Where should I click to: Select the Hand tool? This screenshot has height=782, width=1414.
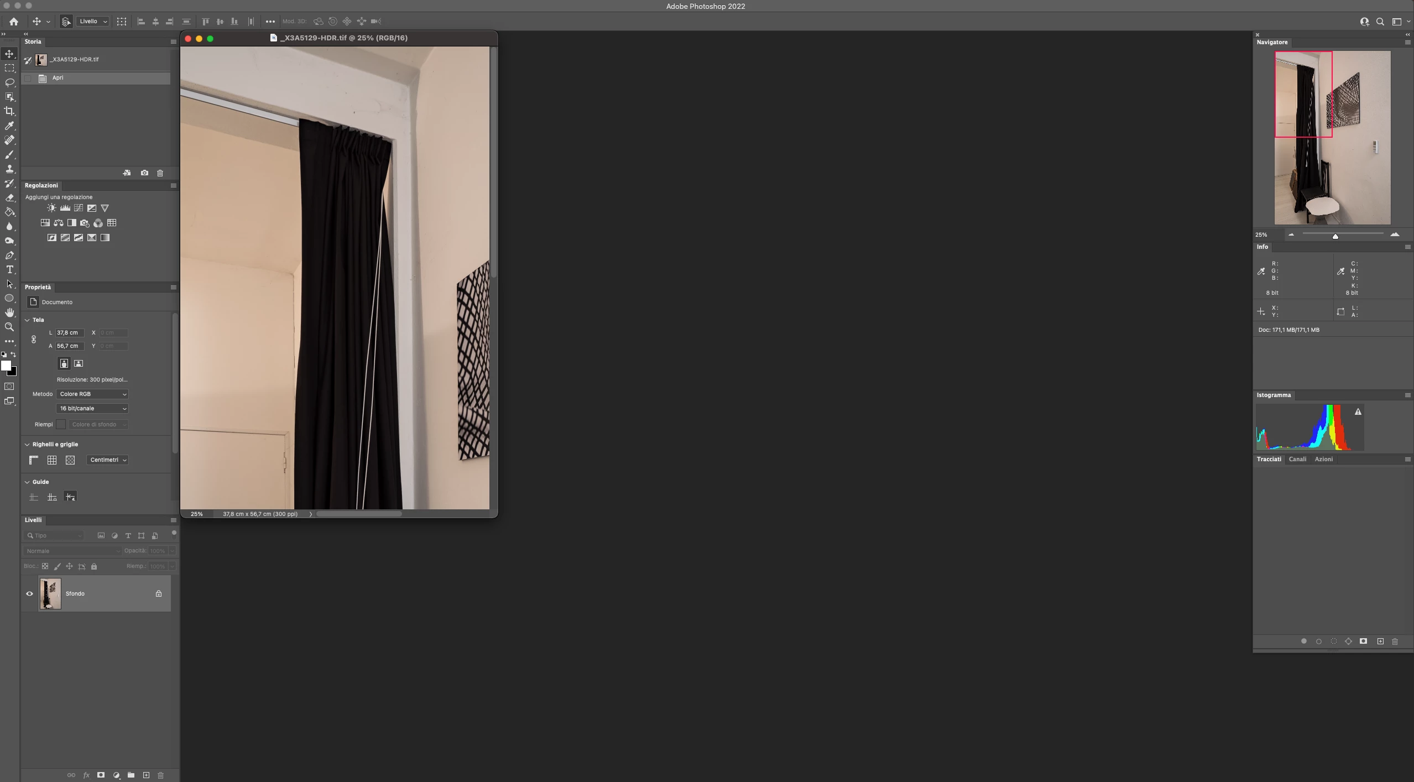9,312
